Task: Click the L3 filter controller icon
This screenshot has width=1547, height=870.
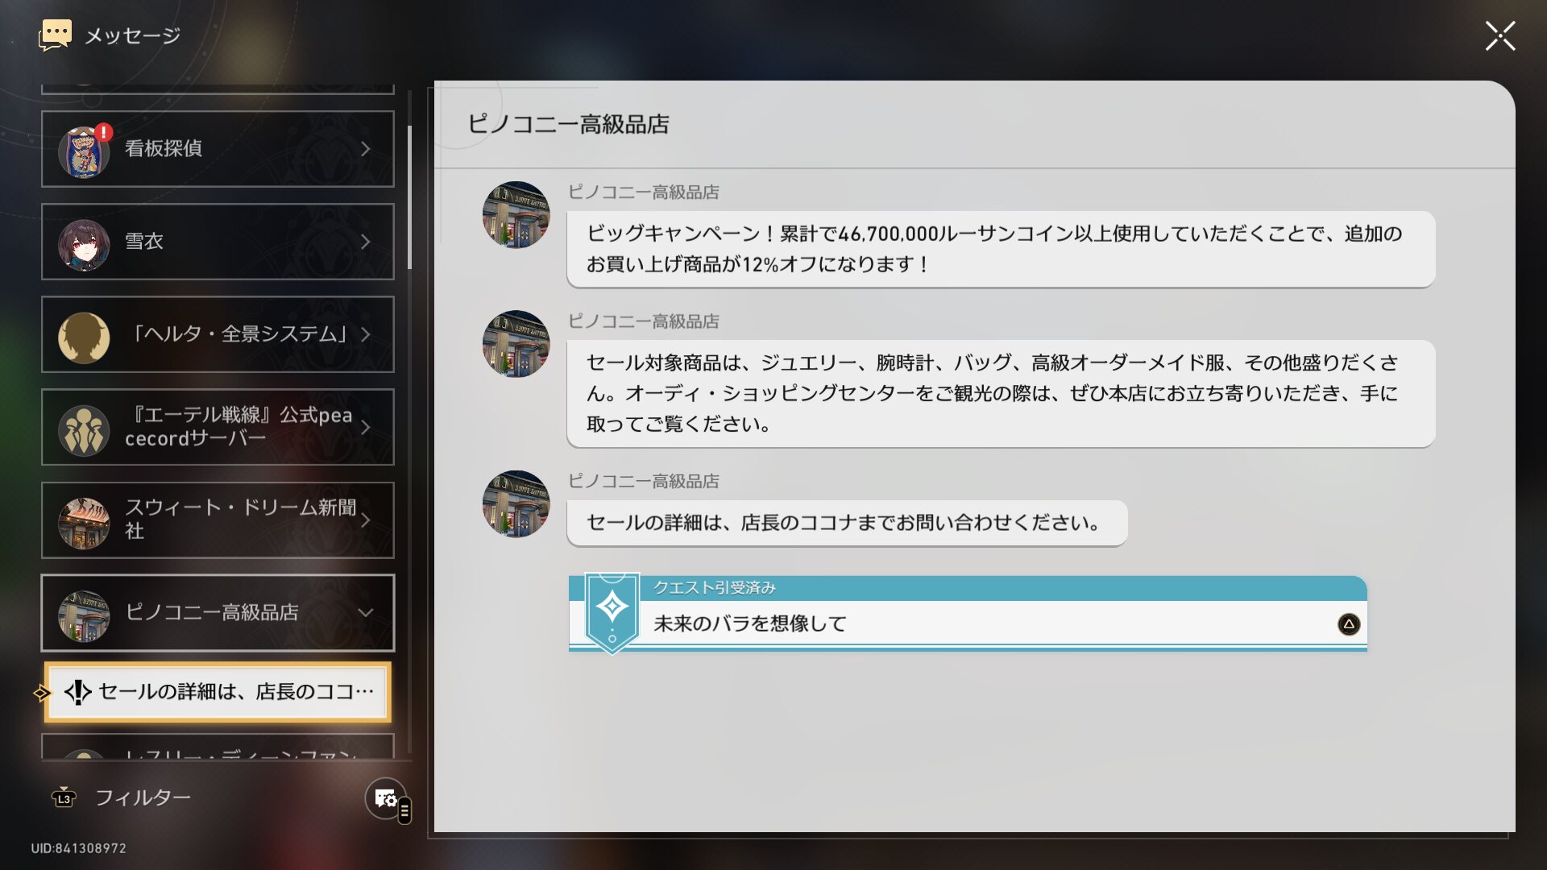Action: click(64, 798)
